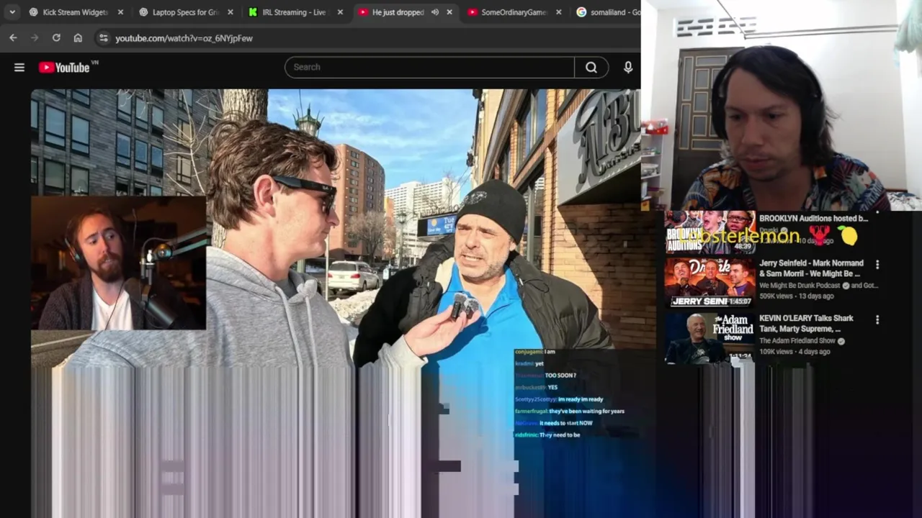Open BROOKLYN Auditions hosted by title link
The height and width of the screenshot is (518, 922).
813,218
